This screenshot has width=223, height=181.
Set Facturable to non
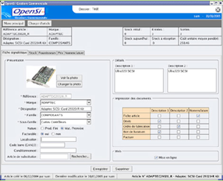point(53,134)
